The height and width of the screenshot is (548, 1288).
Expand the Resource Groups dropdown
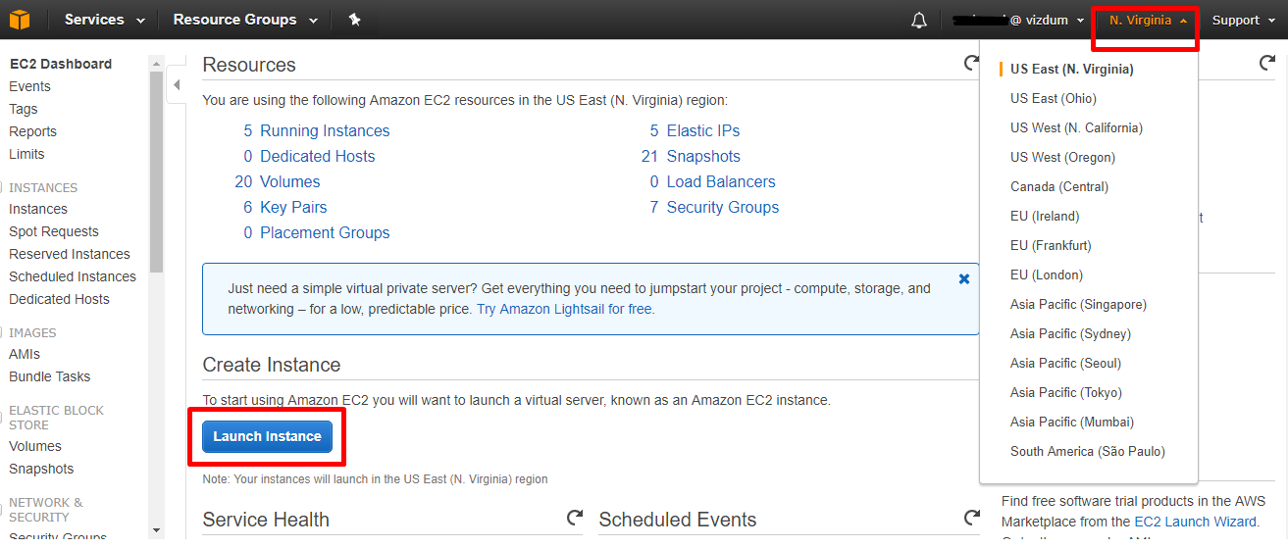pos(245,20)
